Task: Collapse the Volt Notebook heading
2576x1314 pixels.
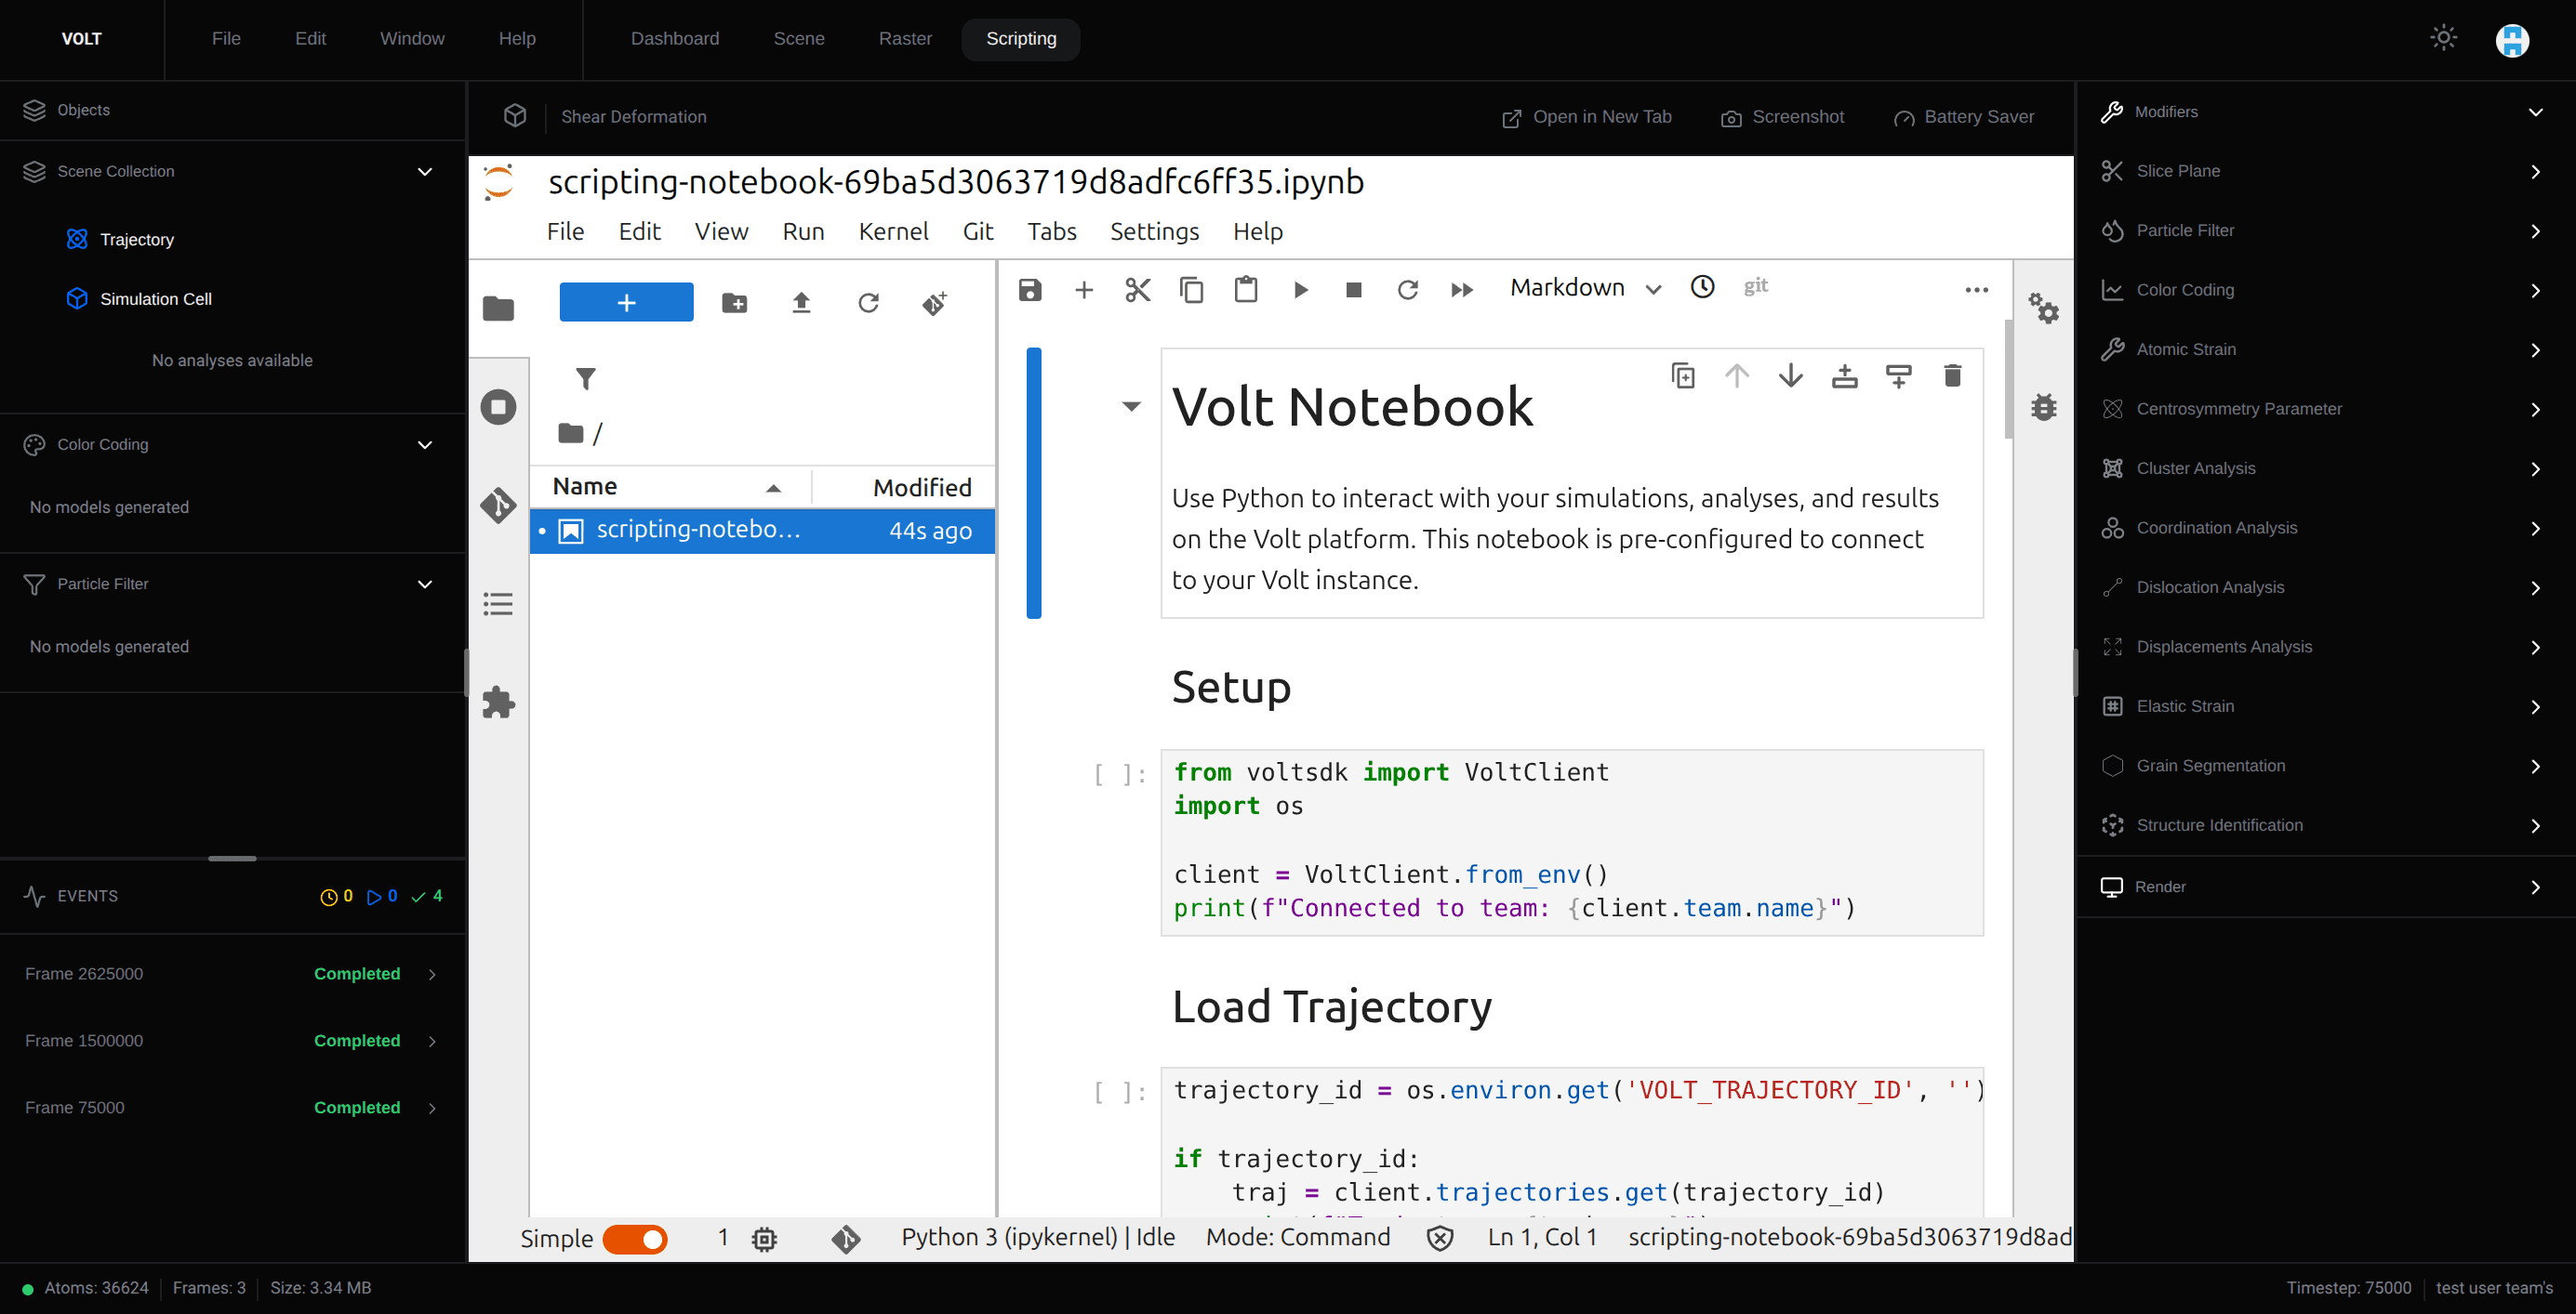Action: pyautogui.click(x=1131, y=407)
